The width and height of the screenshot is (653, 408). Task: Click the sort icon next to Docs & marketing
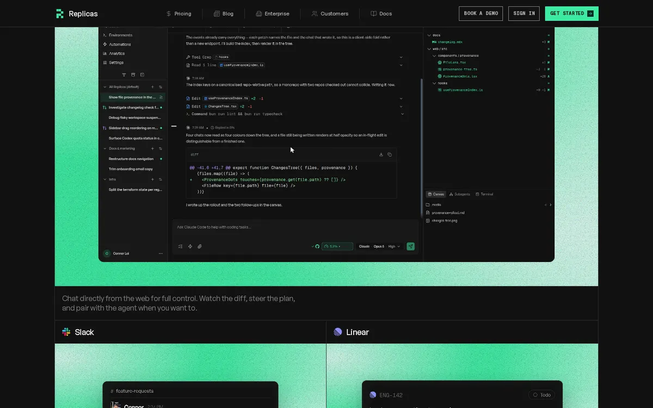(x=161, y=149)
